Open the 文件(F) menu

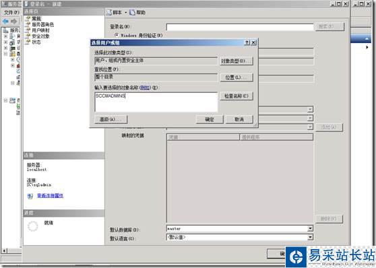[11, 12]
